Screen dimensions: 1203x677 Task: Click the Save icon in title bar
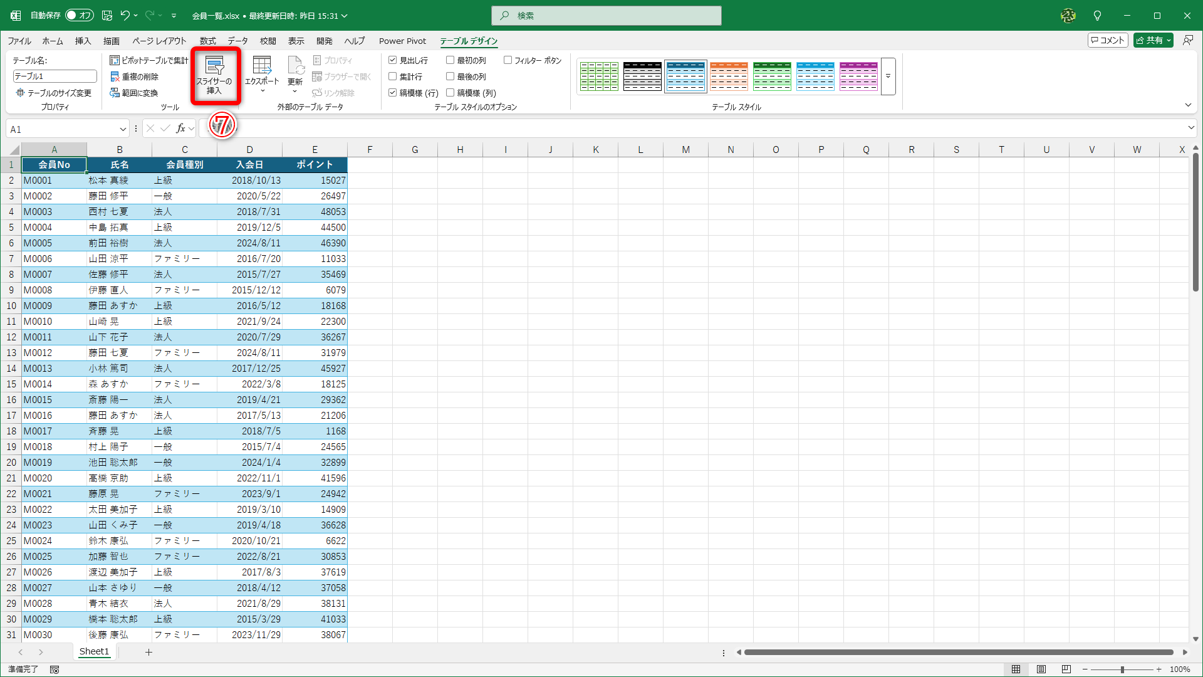tap(107, 16)
